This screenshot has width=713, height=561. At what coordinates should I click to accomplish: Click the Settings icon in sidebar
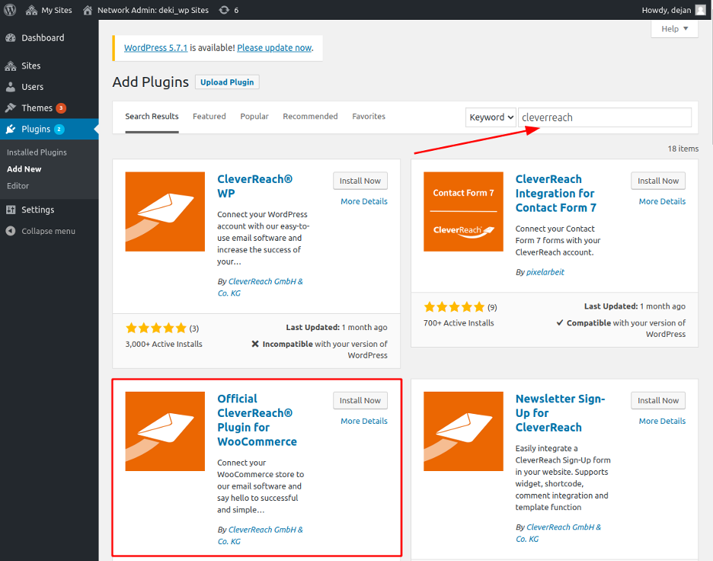coord(11,210)
